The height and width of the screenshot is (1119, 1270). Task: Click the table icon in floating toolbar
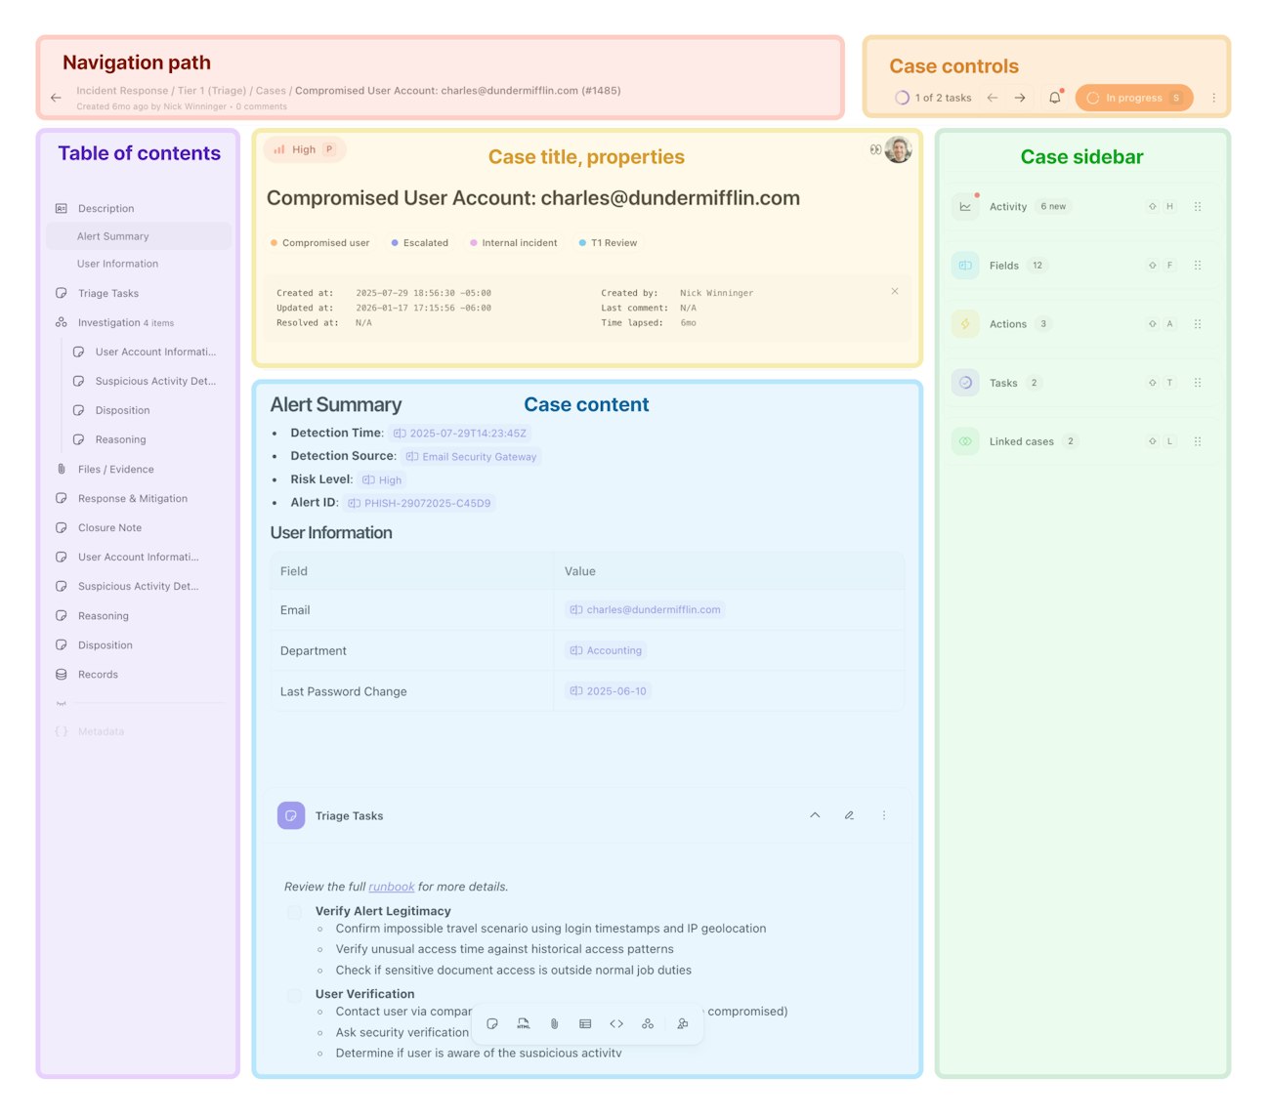[x=585, y=1023]
